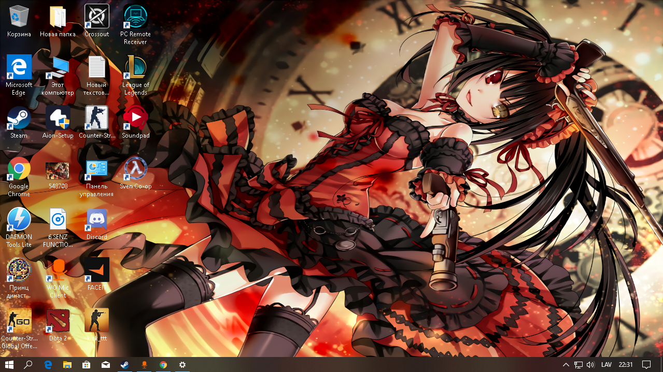
Task: Open File Explorer from the taskbar
Action: (x=67, y=365)
